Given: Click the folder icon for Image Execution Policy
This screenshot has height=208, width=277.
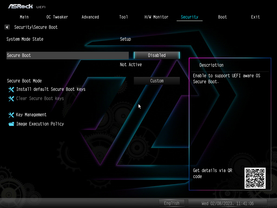Looking at the screenshot, I should 11,124.
